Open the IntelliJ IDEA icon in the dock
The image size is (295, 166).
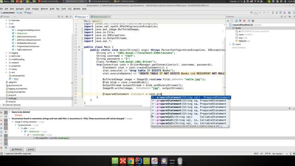click(x=138, y=161)
